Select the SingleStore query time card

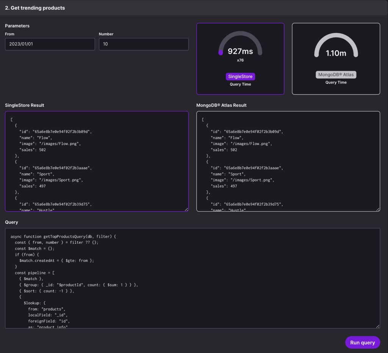click(x=240, y=59)
